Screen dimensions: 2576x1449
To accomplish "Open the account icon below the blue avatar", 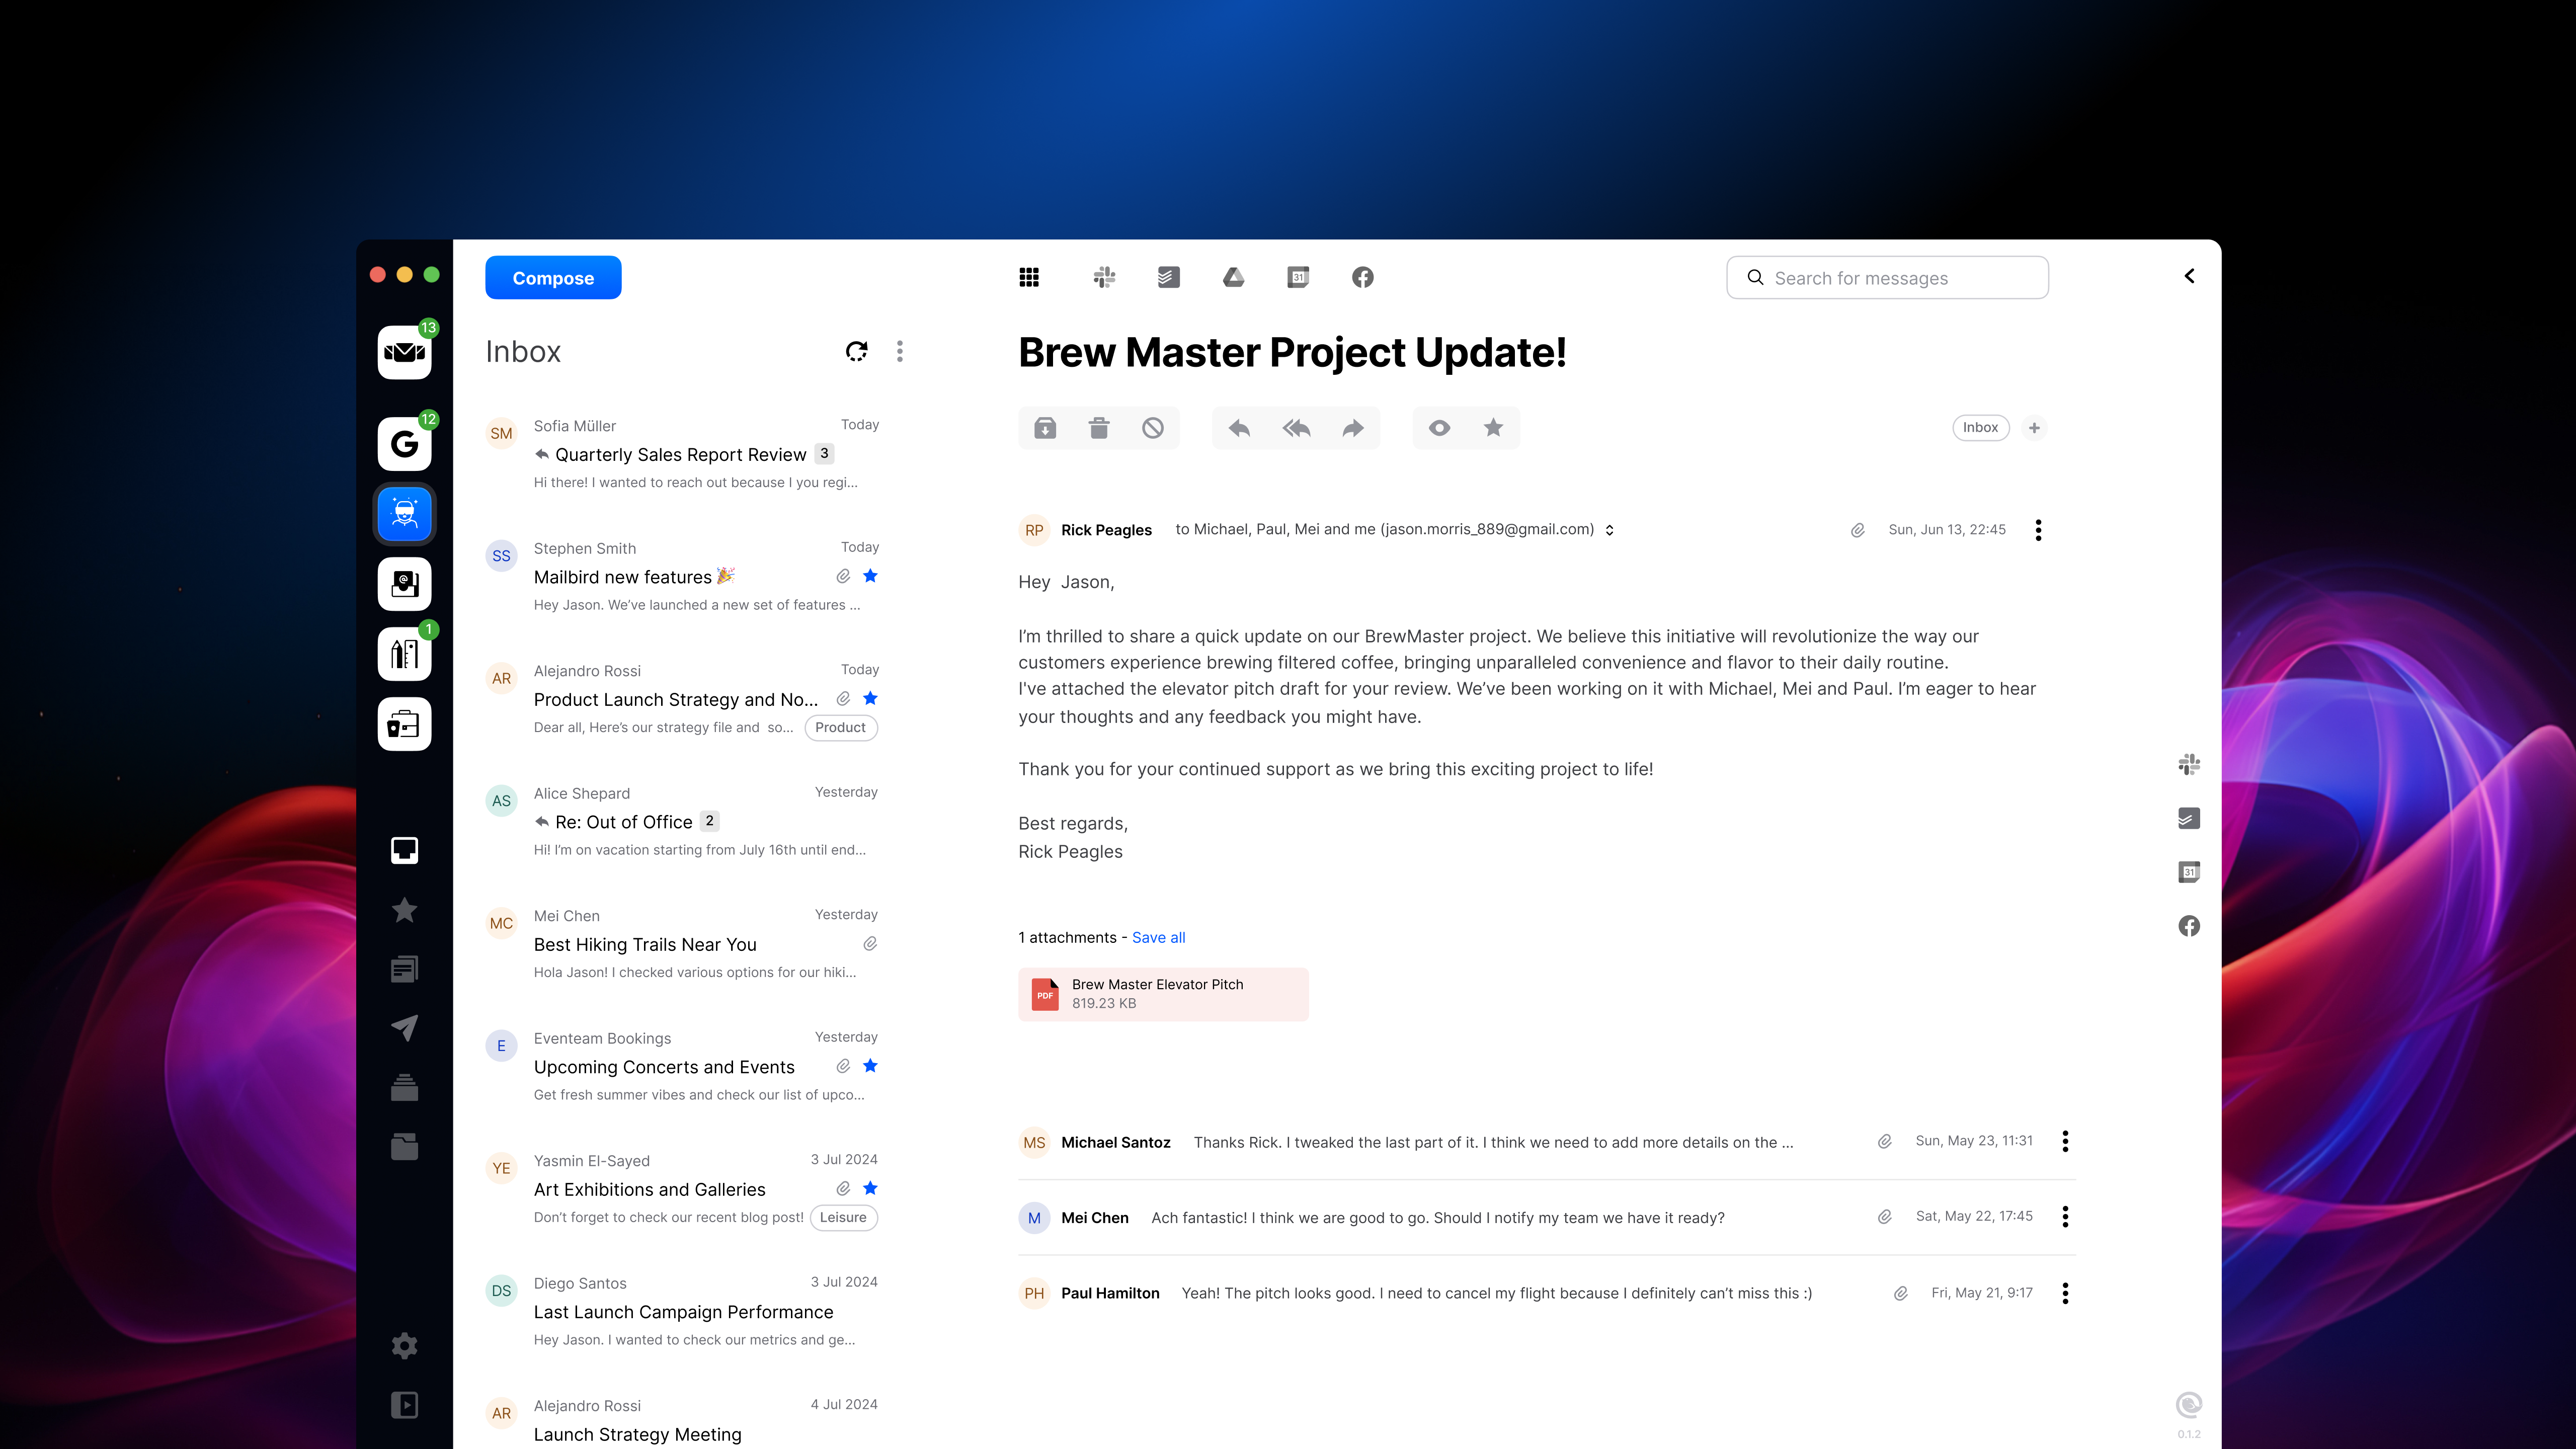I will pos(404,584).
